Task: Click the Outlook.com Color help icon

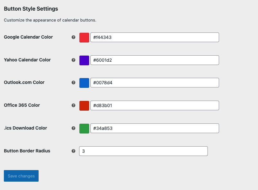Action: pyautogui.click(x=73, y=83)
